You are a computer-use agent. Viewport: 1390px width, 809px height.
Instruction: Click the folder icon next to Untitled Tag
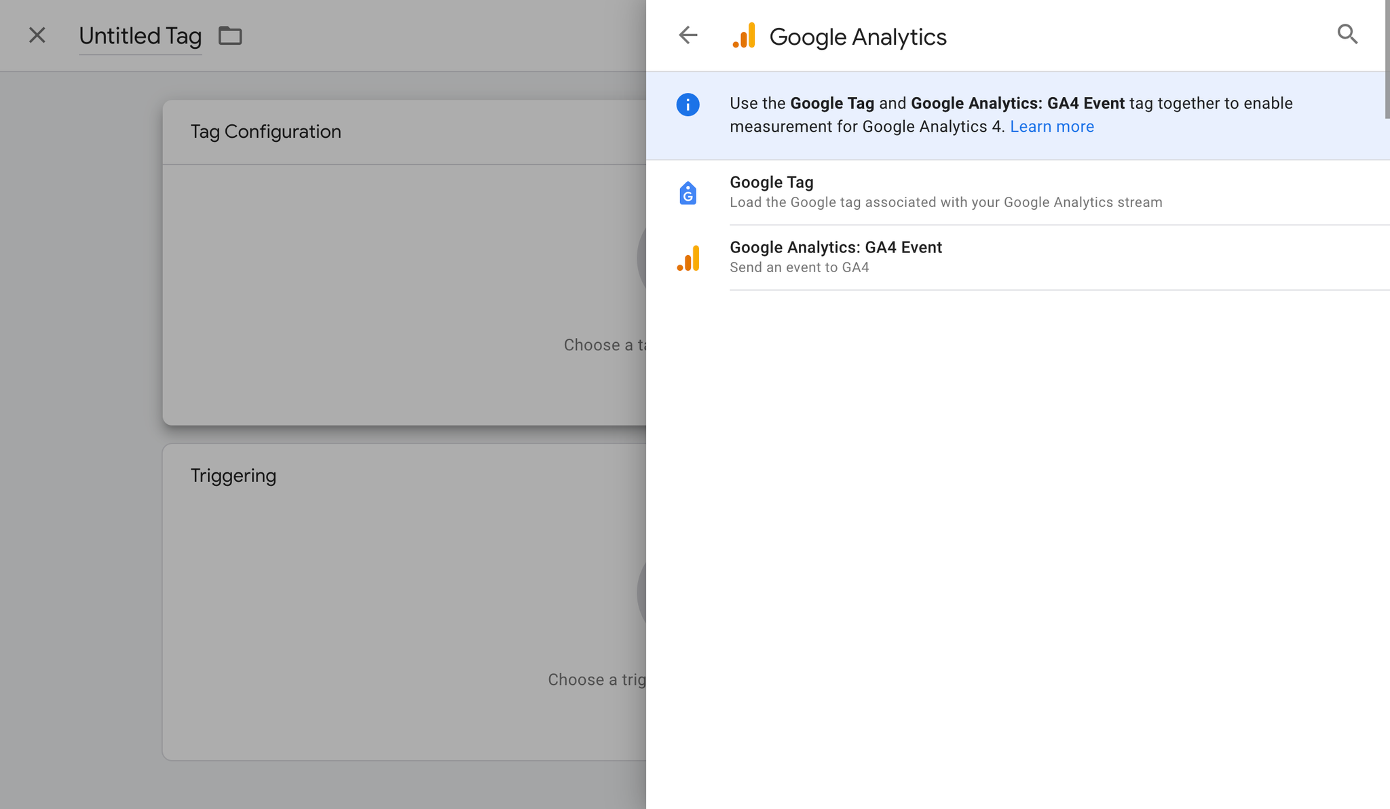230,35
